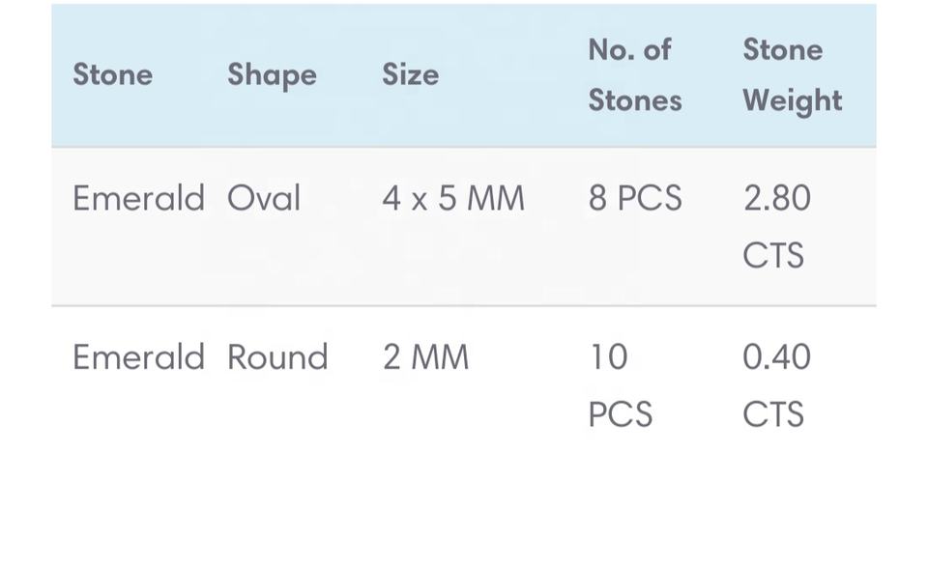Select the 2 MM size cell
This screenshot has height=567, width=928.
[x=425, y=357]
